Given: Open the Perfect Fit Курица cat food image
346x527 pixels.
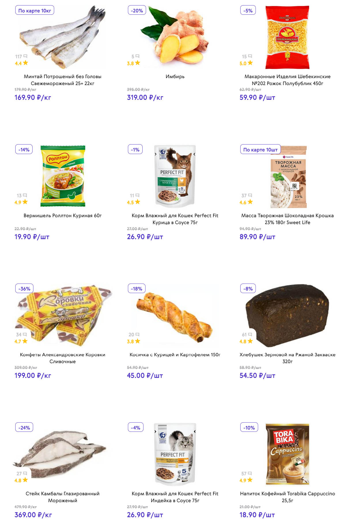Looking at the screenshot, I should tap(175, 176).
